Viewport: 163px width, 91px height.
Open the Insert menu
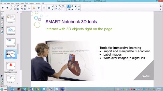pyautogui.click(x=12, y=3)
